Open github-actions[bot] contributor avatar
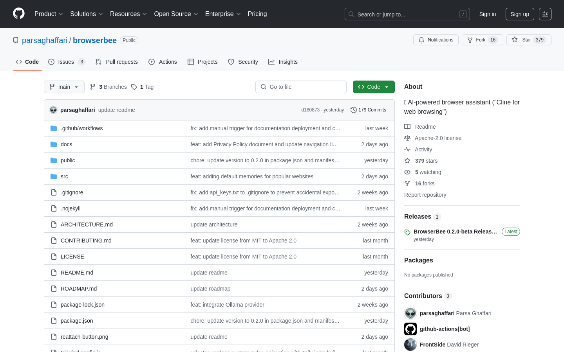564x352 pixels. pos(410,329)
